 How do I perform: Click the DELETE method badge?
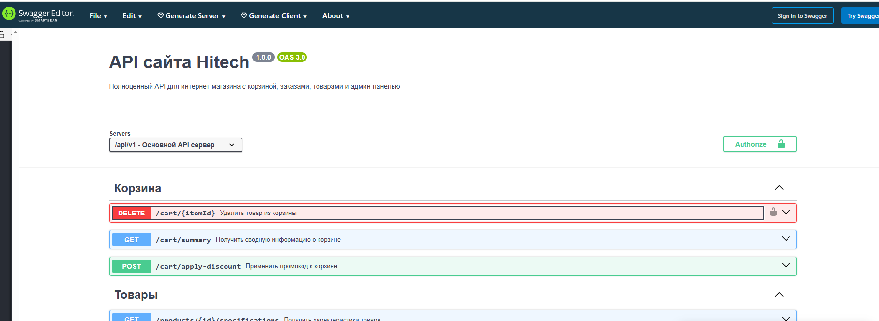pyautogui.click(x=131, y=213)
